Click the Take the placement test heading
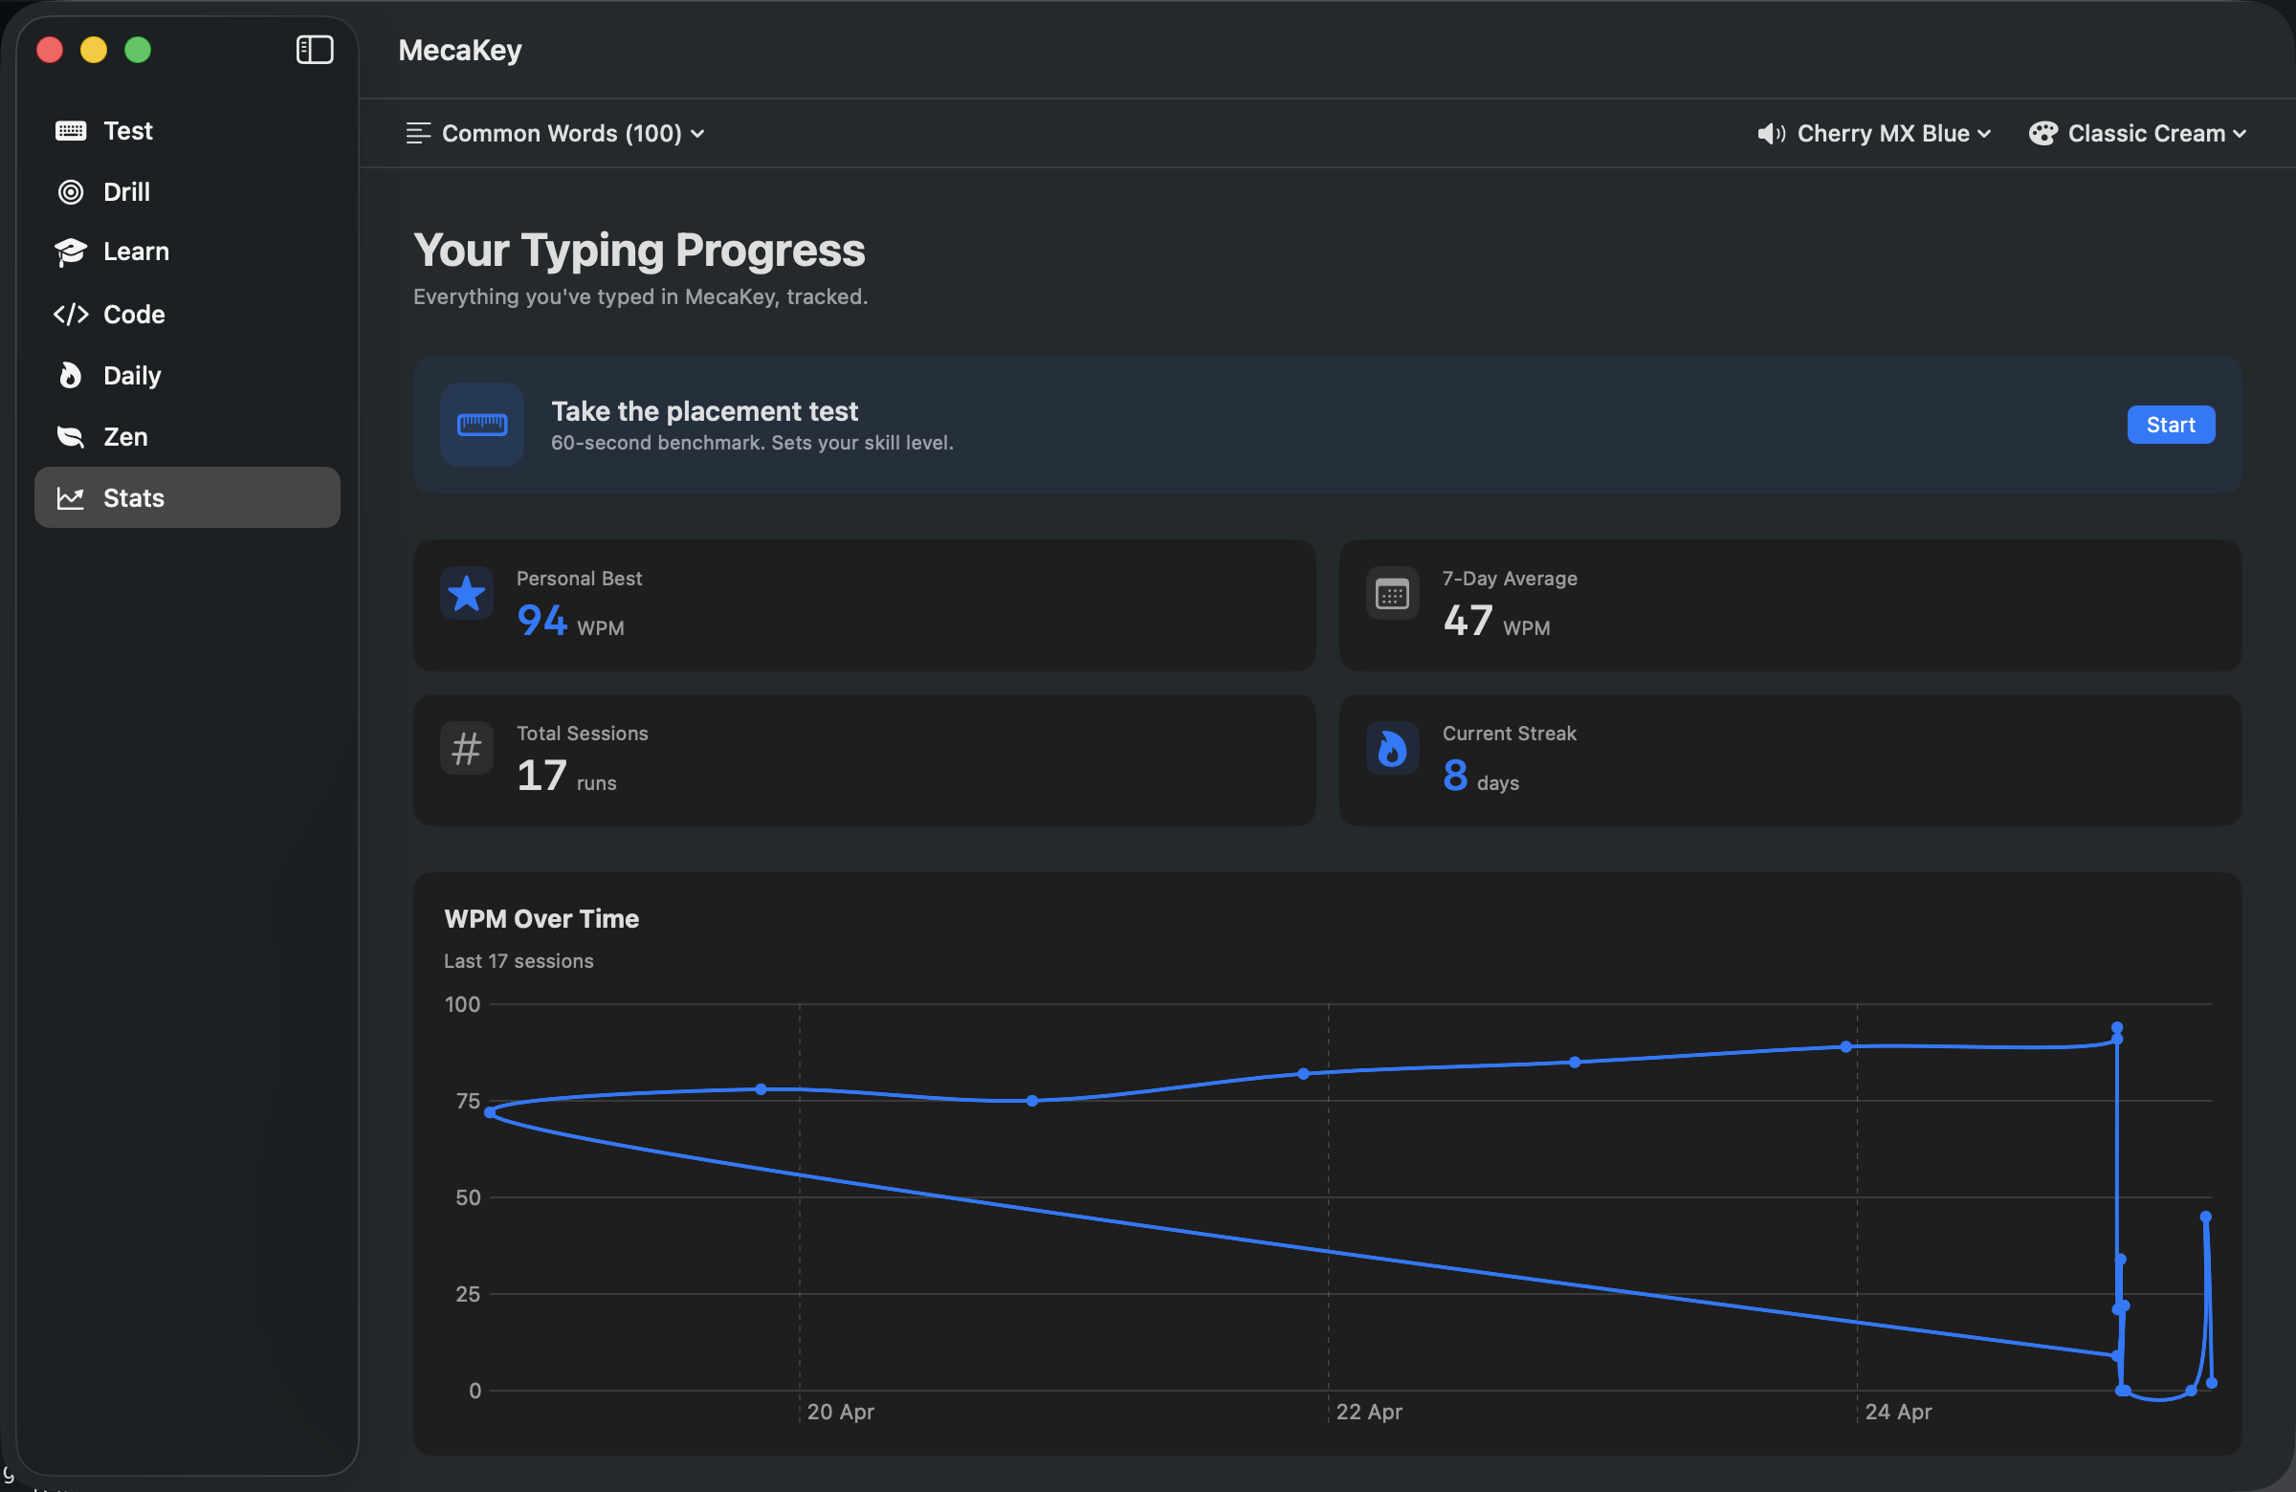 pos(704,411)
